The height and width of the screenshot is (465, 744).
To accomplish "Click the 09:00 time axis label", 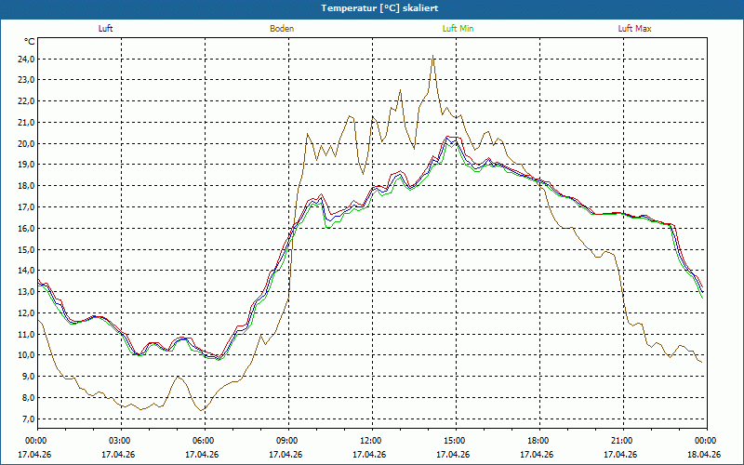I will click(x=288, y=441).
